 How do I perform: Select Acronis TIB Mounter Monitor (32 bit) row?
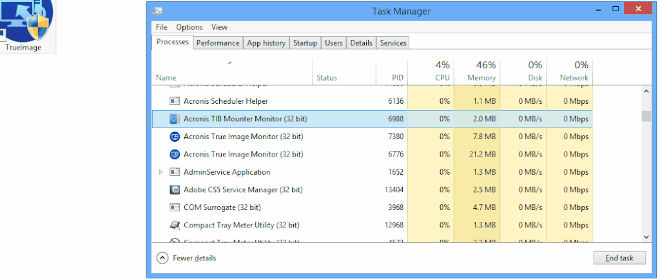372,119
